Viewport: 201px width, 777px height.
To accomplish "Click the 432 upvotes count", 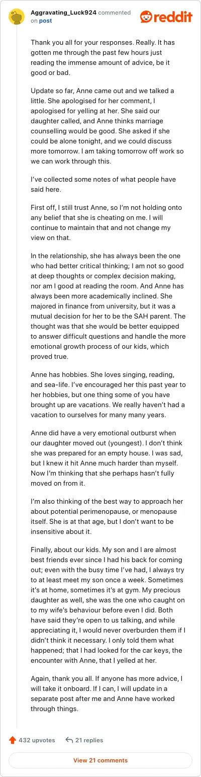I will point(37,740).
